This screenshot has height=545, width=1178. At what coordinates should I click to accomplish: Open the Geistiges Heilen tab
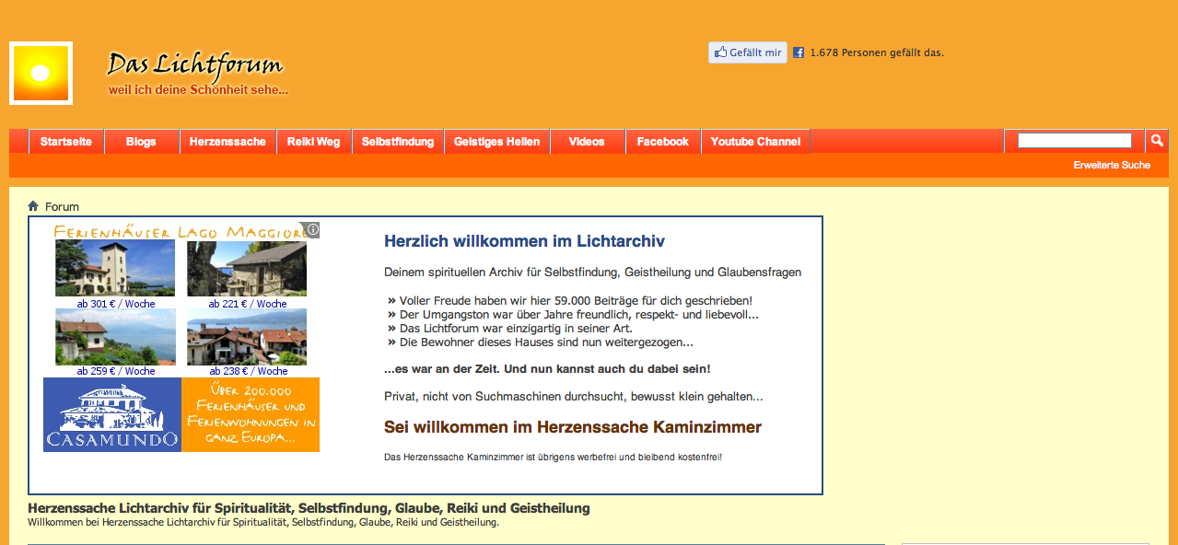click(496, 142)
